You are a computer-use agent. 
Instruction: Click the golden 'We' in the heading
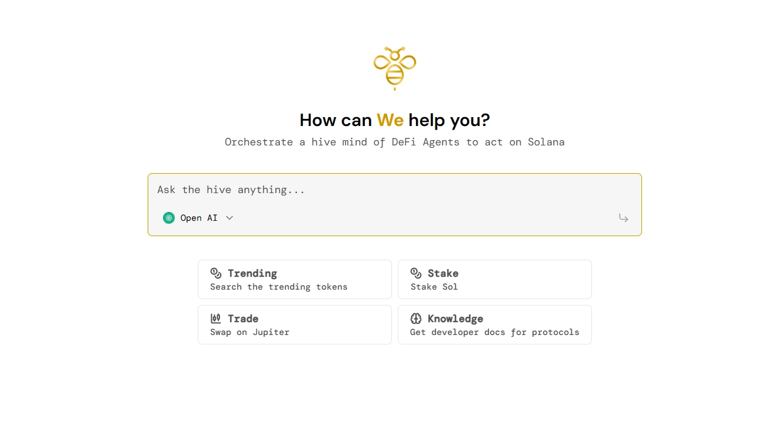click(x=389, y=120)
